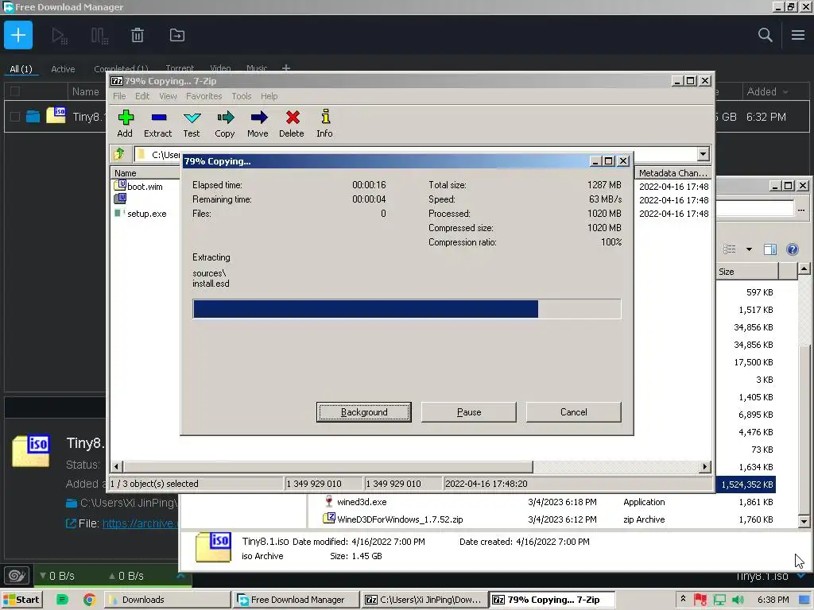Select WineD3DForWindows_1.7.52.zip in explorer
The height and width of the screenshot is (610, 814).
coord(400,519)
